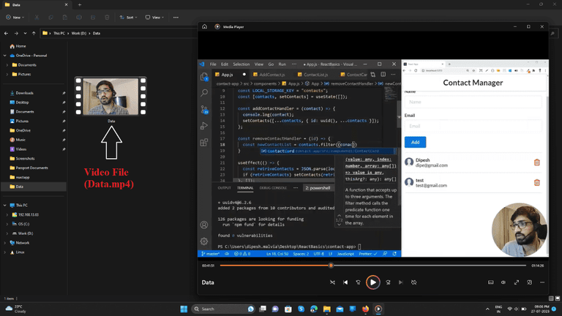
Task: Open a new File Explorer tab
Action: [x=79, y=4]
